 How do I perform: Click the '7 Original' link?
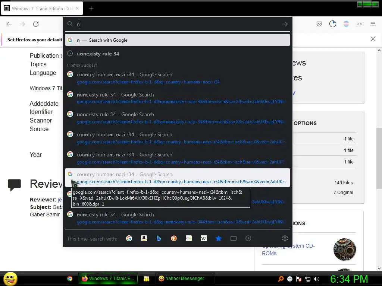343,193
